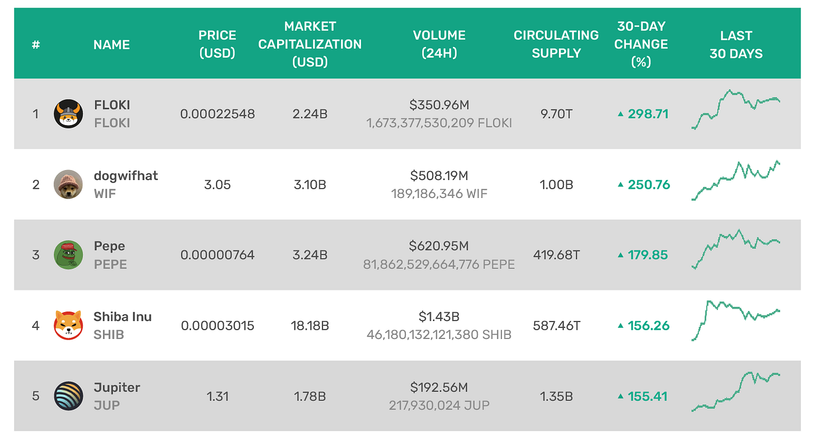Select 1,673,377,530,209 FLOKI volume text
Image resolution: width=815 pixels, height=442 pixels.
click(x=439, y=123)
